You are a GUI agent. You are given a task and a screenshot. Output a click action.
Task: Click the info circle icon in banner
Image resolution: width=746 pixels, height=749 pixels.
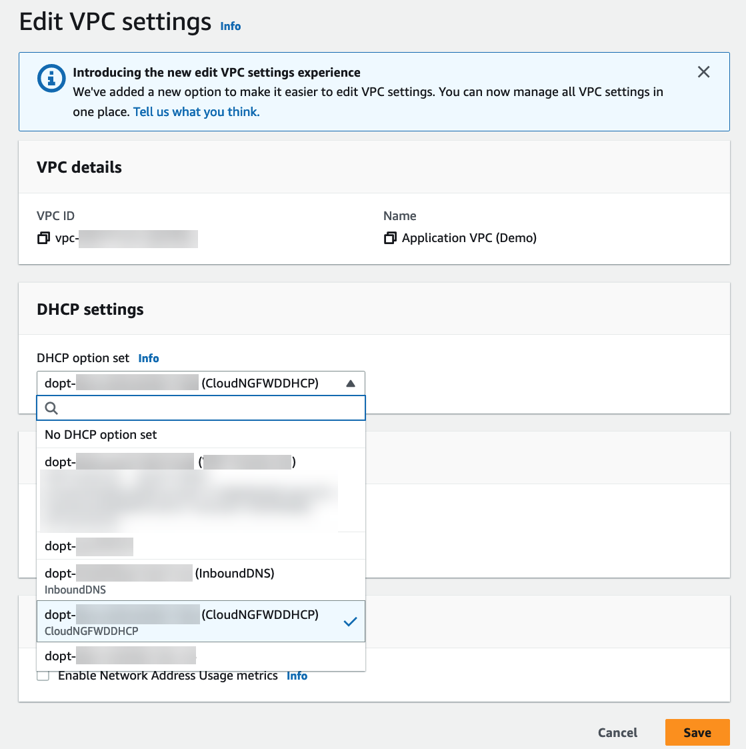coord(51,78)
